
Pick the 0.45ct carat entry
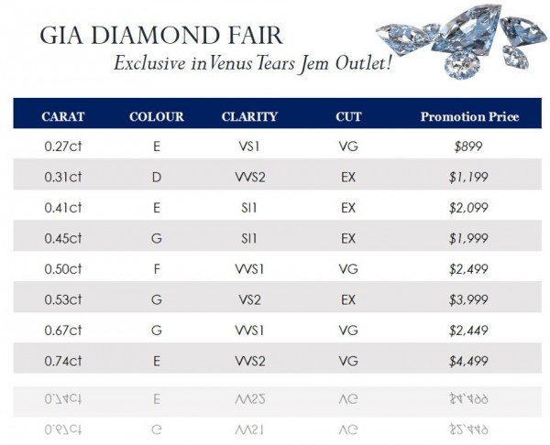[63, 238]
